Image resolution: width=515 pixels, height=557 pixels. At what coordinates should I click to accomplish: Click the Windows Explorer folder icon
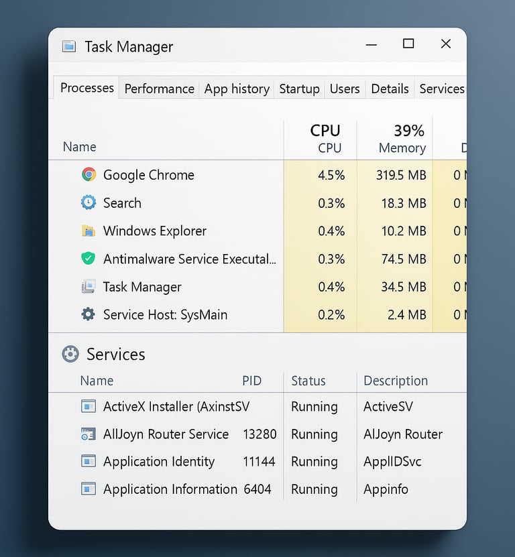pyautogui.click(x=89, y=231)
